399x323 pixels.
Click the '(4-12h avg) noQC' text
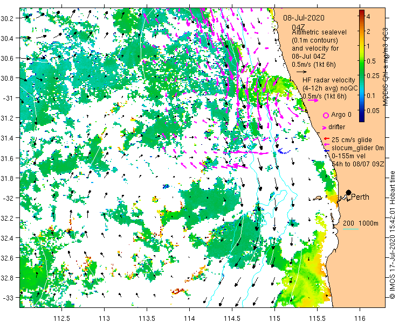(330, 88)
